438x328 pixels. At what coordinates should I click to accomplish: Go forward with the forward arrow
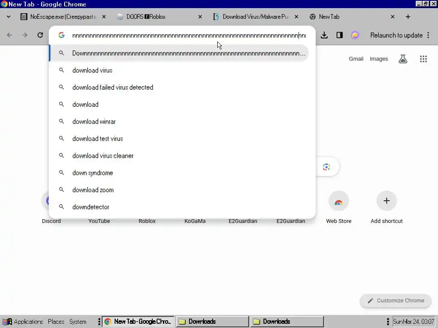click(x=25, y=35)
